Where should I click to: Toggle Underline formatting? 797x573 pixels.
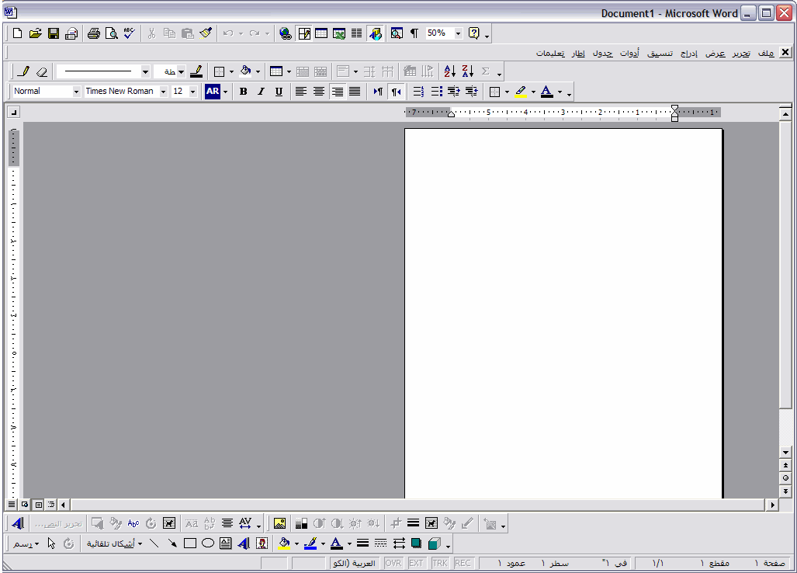[x=279, y=92]
